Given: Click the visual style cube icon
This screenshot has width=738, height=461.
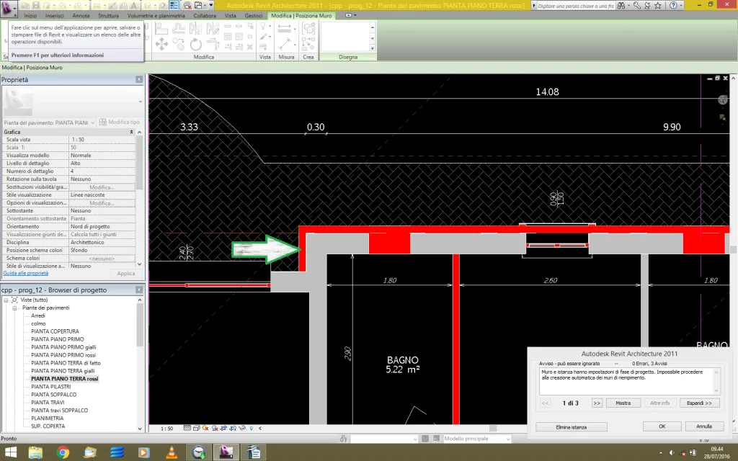Looking at the screenshot, I should click(196, 428).
